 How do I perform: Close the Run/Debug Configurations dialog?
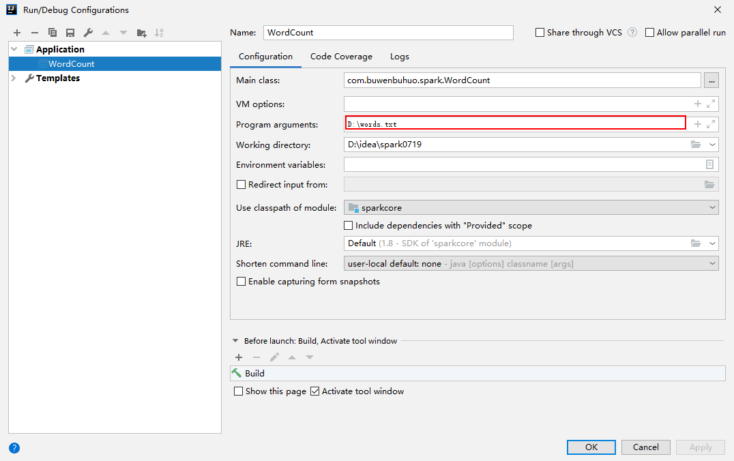point(717,10)
